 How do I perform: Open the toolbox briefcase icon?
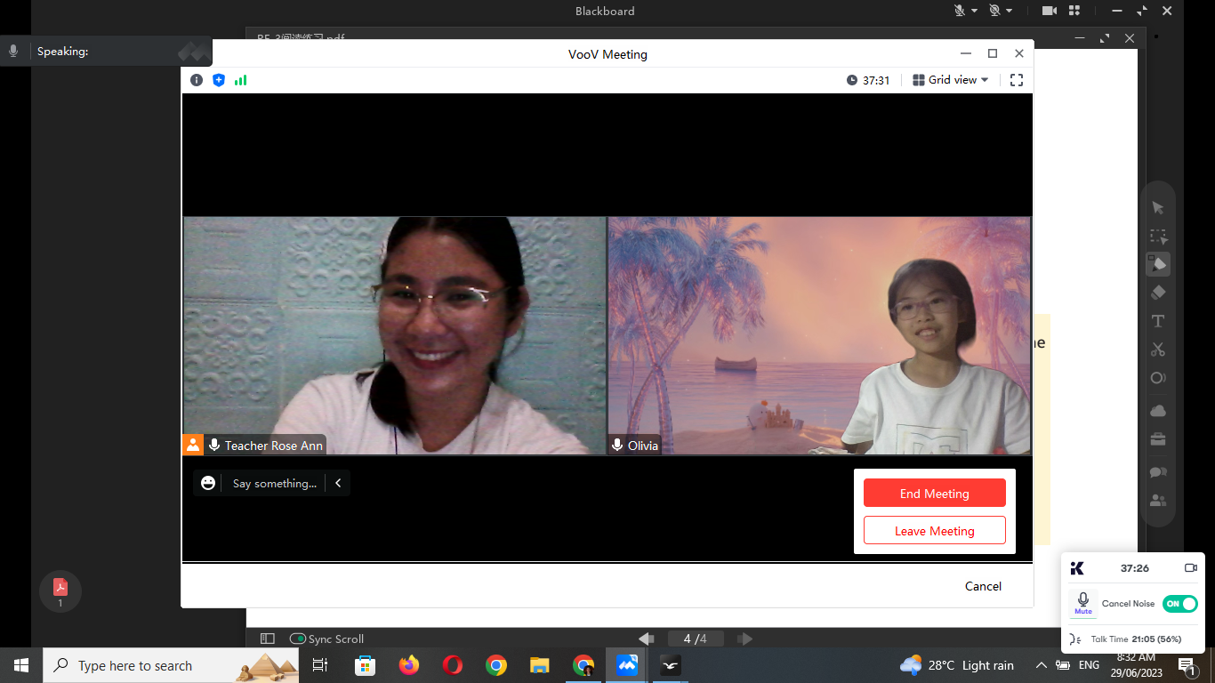tap(1158, 439)
